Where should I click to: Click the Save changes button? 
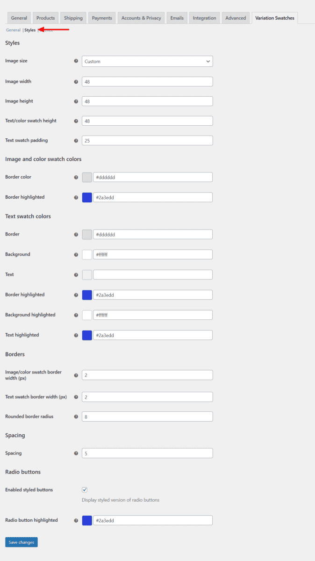click(x=21, y=542)
